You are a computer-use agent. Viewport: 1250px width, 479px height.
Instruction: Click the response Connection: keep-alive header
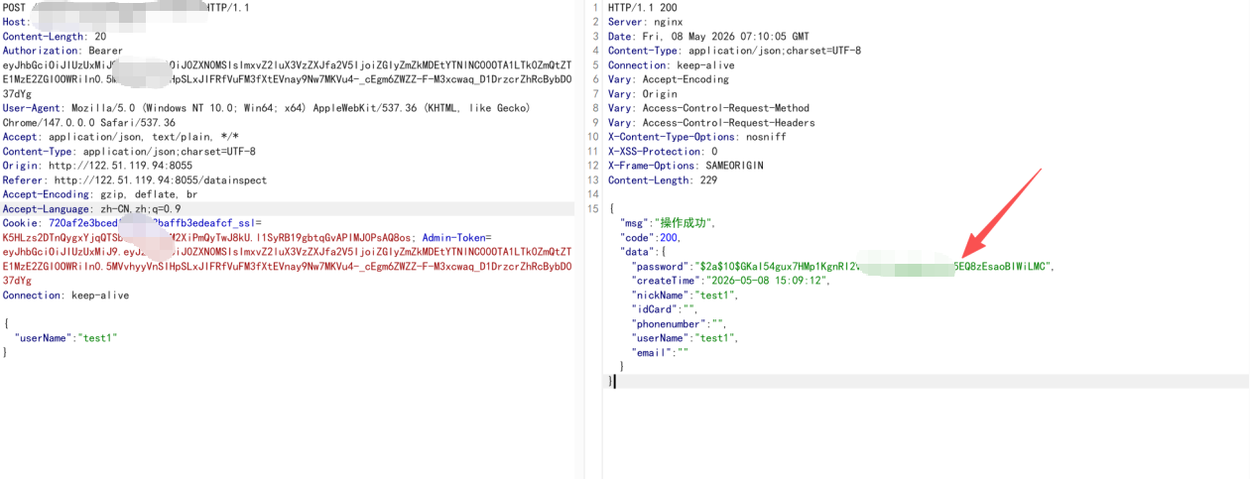point(672,65)
